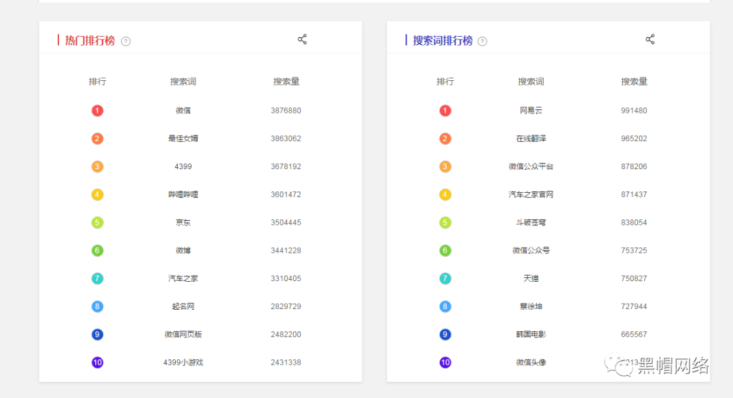Screen dimensions: 733x398
Task: Click search volume 991480
Action: (634, 111)
